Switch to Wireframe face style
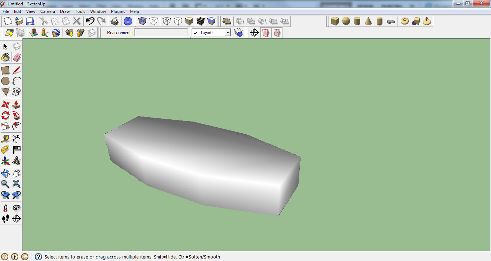The width and height of the screenshot is (491, 261). [167, 21]
